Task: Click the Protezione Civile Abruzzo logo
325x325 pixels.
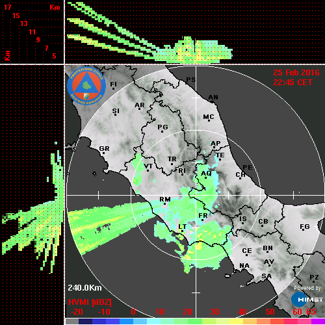Action: point(86,86)
